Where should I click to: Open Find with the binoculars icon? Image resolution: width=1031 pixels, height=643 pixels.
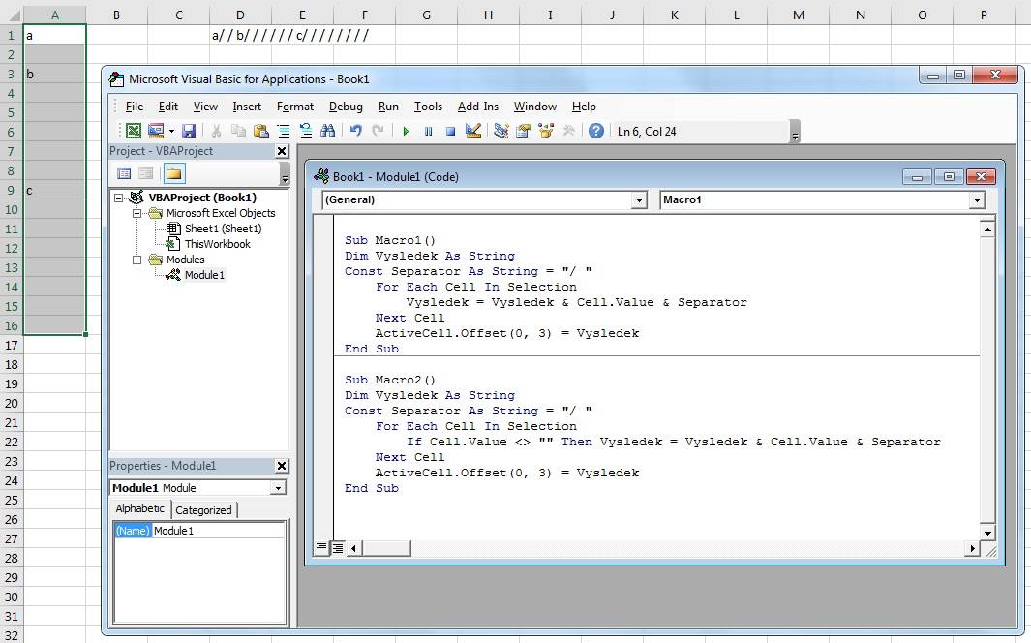[x=327, y=131]
